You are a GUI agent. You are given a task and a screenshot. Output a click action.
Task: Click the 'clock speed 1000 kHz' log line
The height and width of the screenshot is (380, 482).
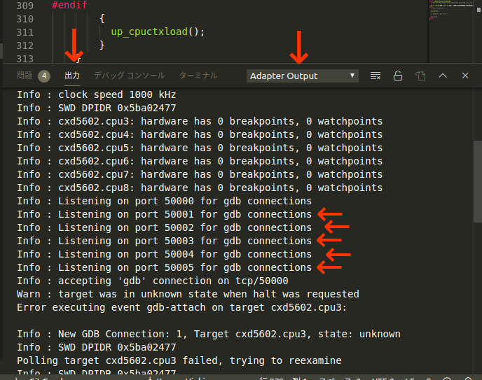[x=97, y=95]
